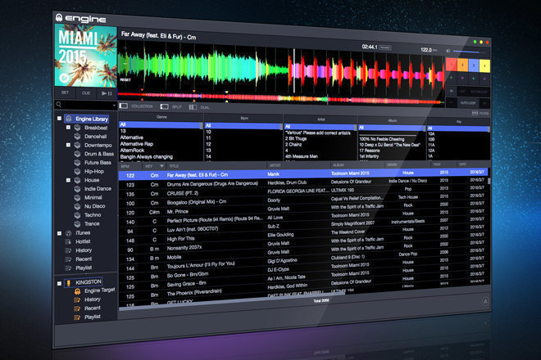This screenshot has width=541, height=360.
Task: Expand the Breakbeat crate
Action: pos(68,128)
